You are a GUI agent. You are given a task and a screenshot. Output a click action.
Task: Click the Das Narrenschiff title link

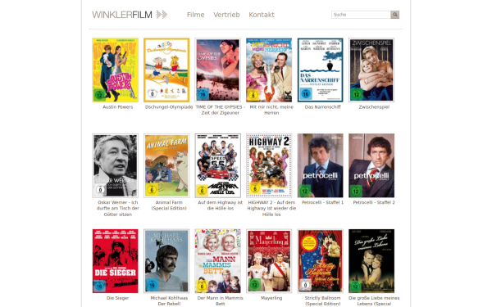pos(322,106)
